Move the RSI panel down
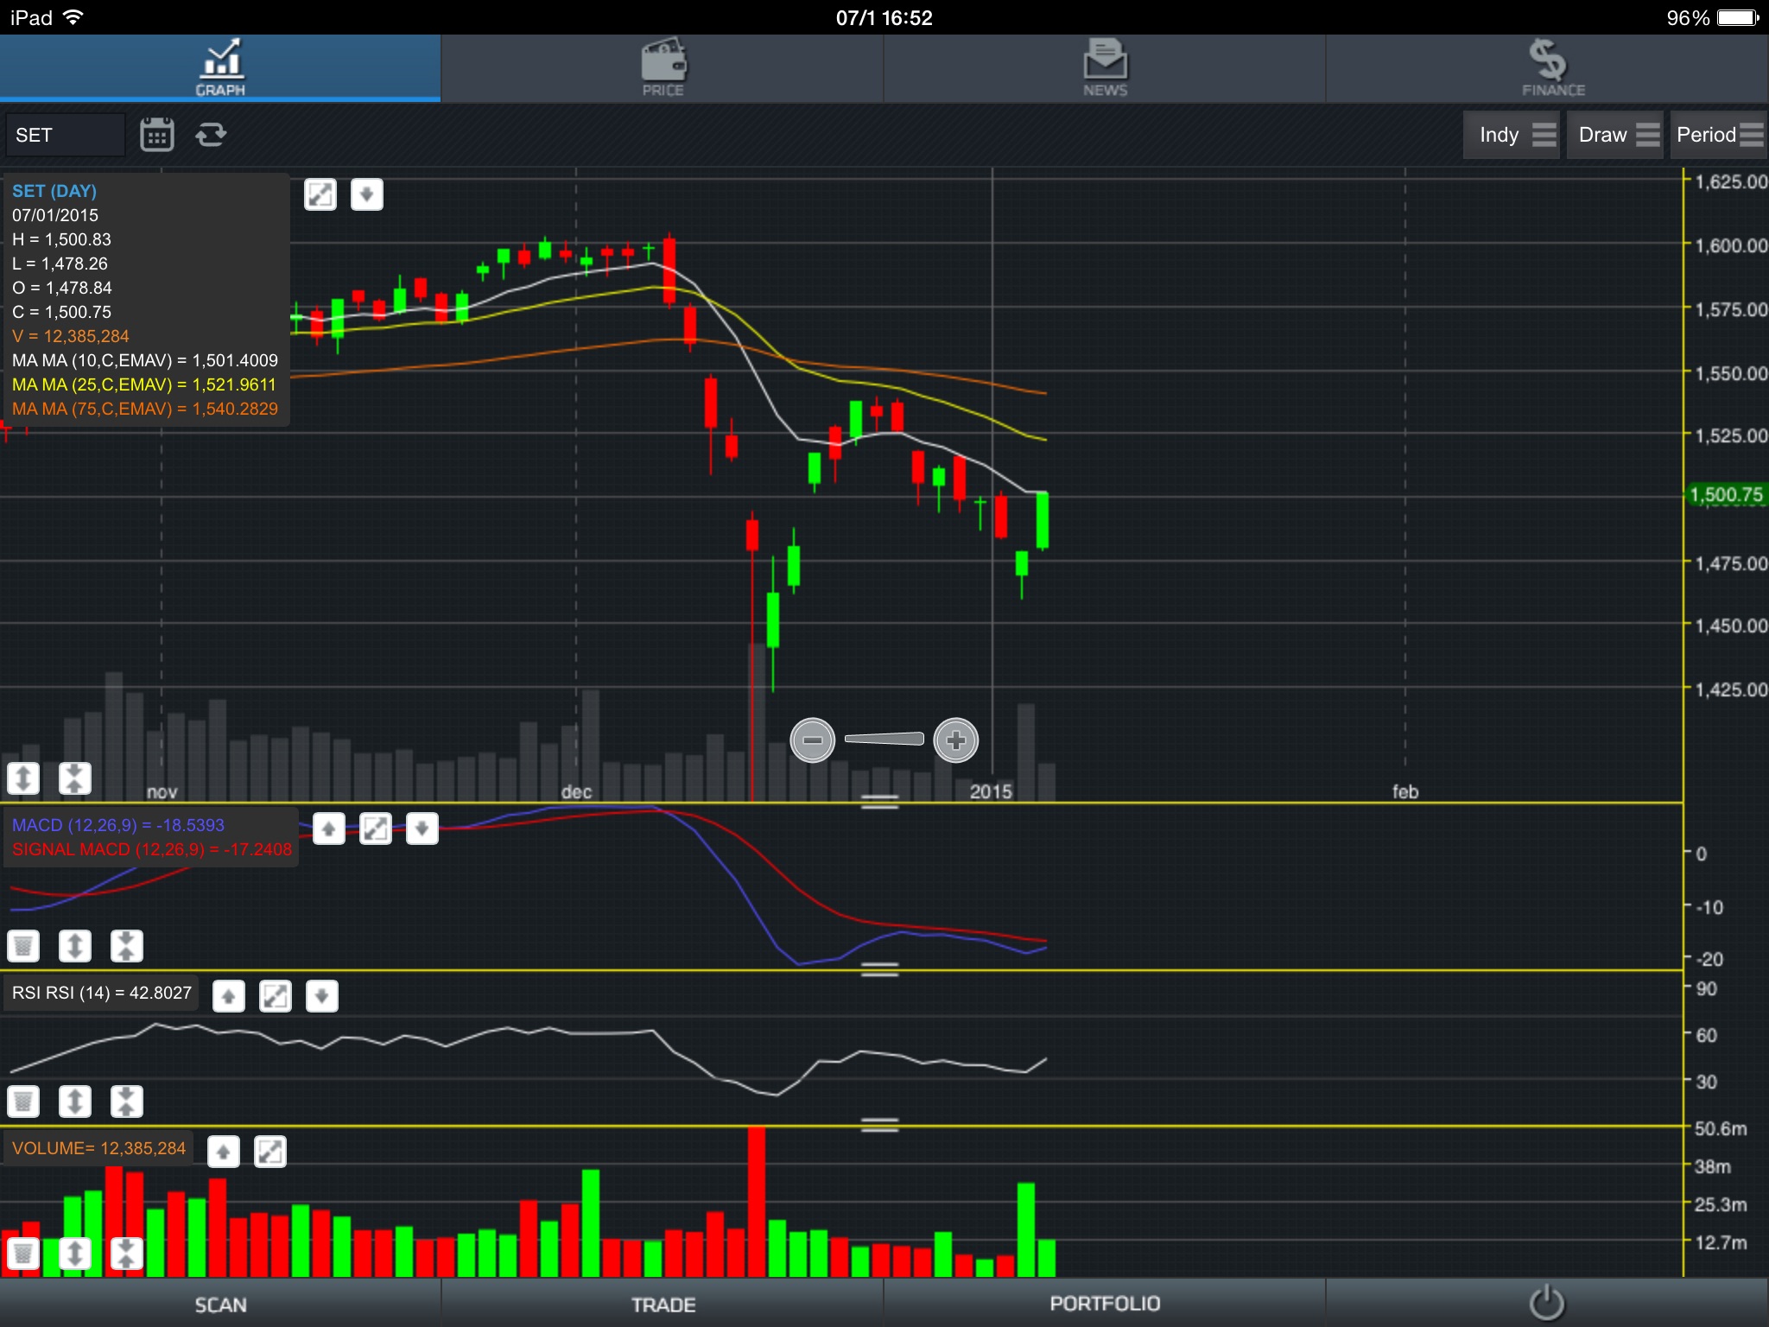 322,996
